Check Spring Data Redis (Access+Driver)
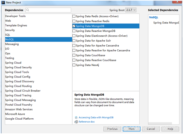The height and width of the screenshot is (134, 183). pyautogui.click(x=74, y=16)
